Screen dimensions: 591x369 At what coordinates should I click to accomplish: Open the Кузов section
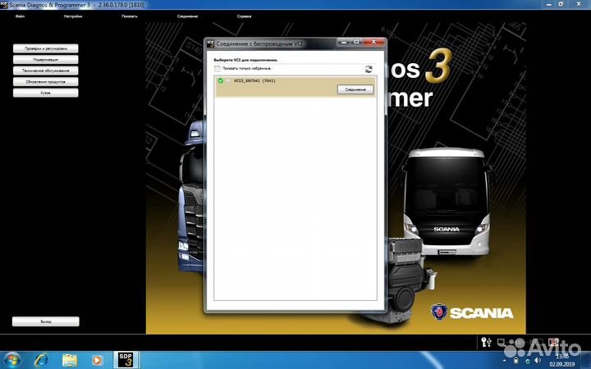click(46, 93)
